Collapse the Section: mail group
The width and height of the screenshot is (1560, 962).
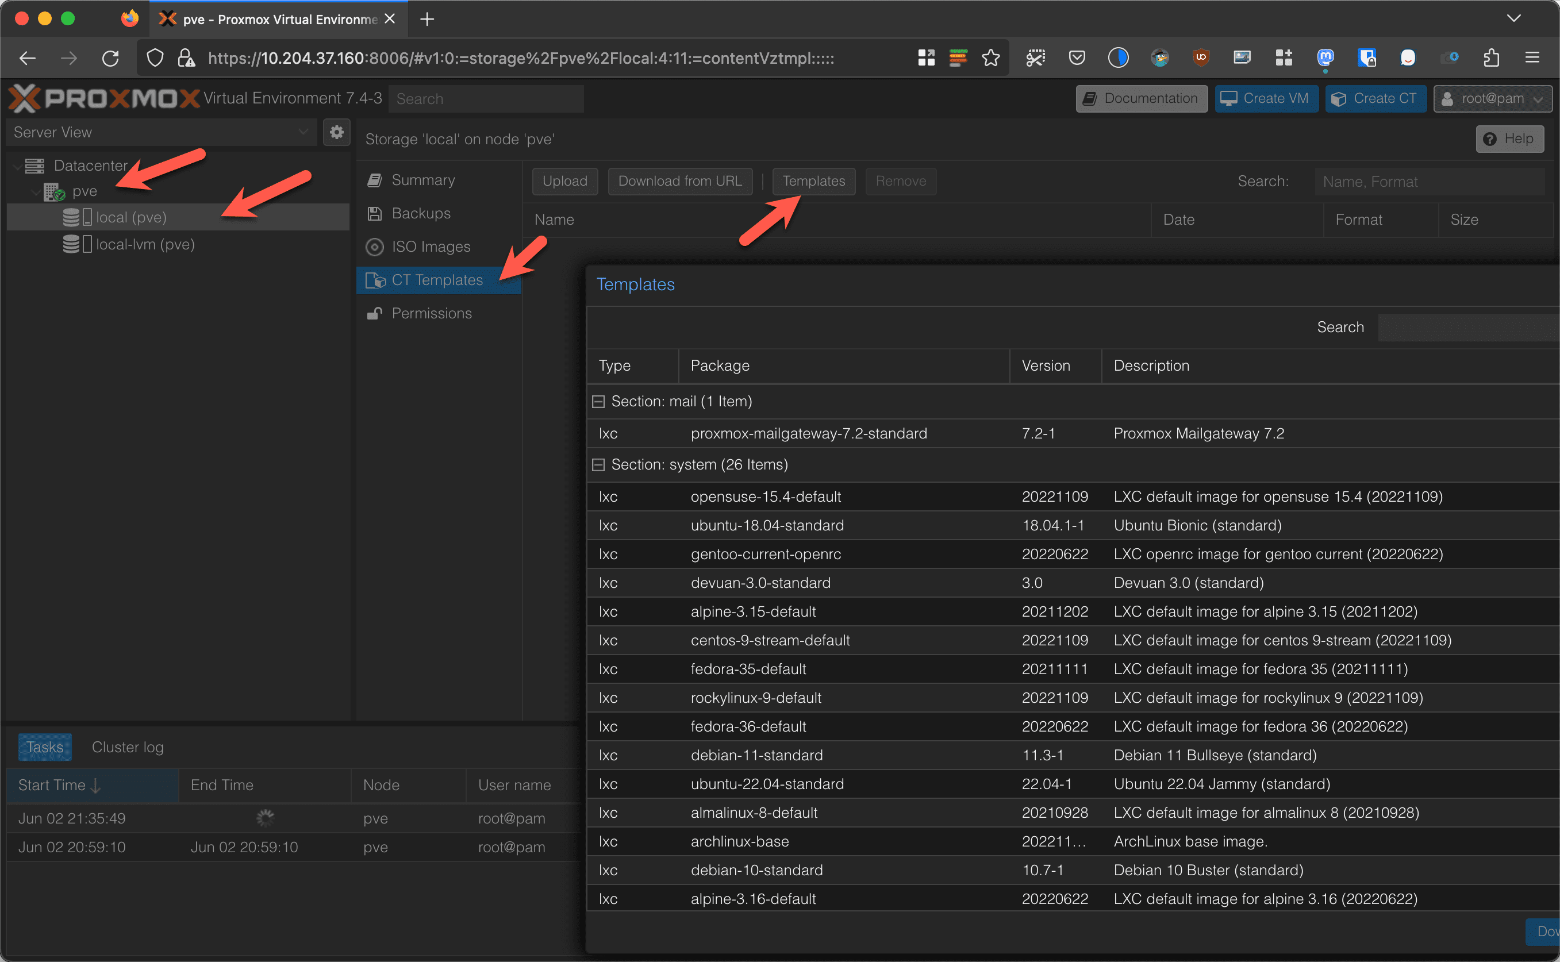pyautogui.click(x=598, y=402)
